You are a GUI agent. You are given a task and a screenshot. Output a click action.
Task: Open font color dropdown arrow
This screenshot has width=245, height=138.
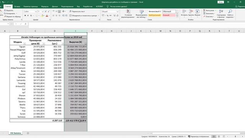[49, 16]
